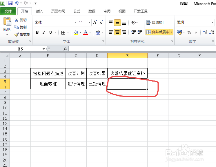The image size is (216, 167).
Task: Click the 粘贴 paste icon
Action: coord(7,21)
